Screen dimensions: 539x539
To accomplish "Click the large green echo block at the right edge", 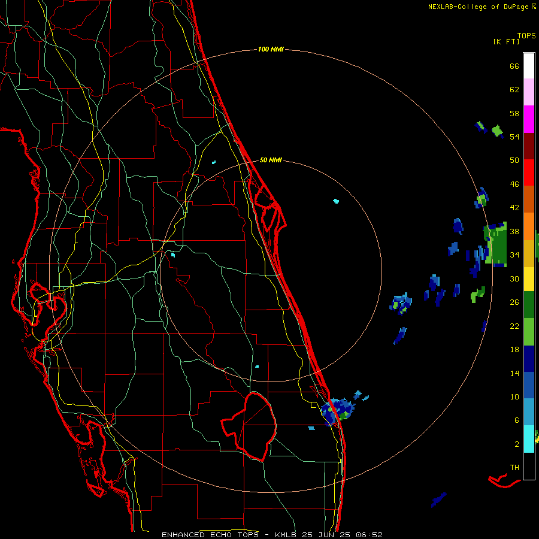I will pos(496,243).
